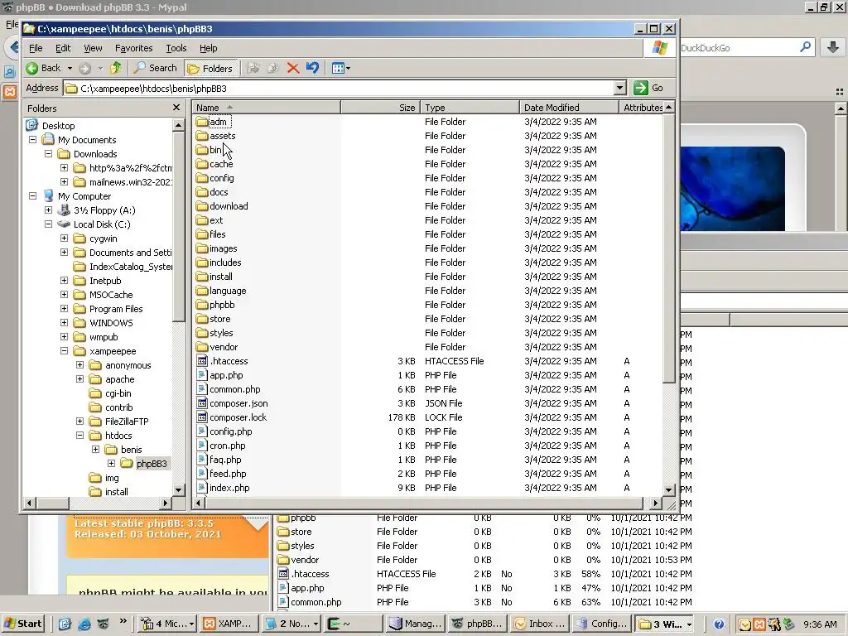Select the composer.json file icon
Image resolution: width=848 pixels, height=636 pixels.
[x=202, y=403]
